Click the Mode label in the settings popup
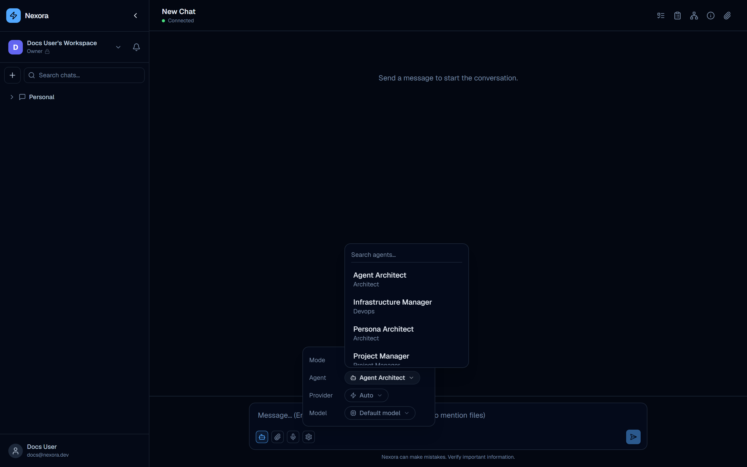This screenshot has width=747, height=467. pos(317,360)
